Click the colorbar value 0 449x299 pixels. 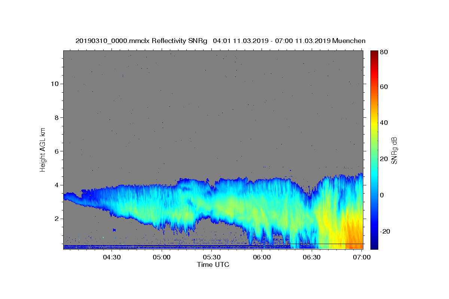click(382, 195)
